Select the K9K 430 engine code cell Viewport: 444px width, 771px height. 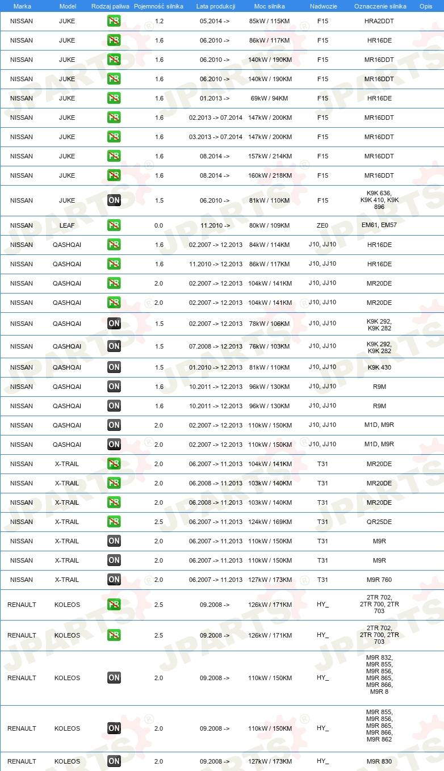[379, 367]
